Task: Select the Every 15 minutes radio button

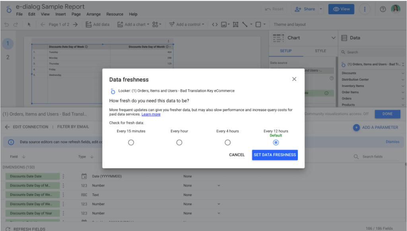Action: [x=131, y=142]
